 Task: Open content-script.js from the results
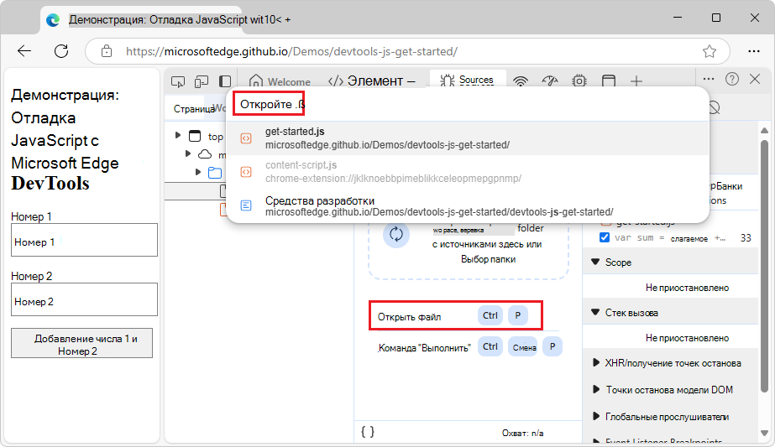[x=468, y=172]
